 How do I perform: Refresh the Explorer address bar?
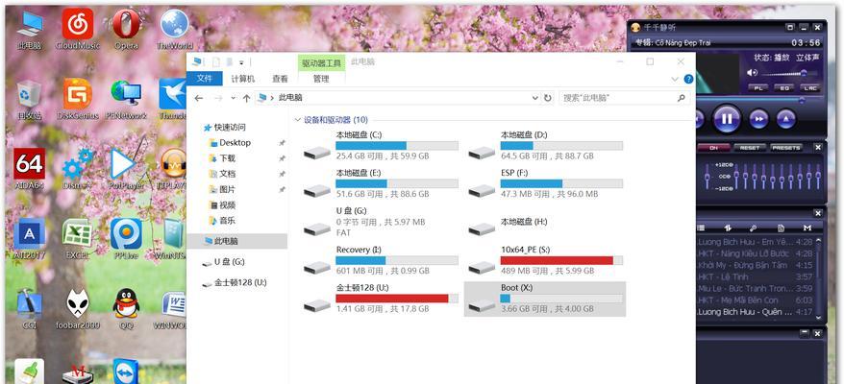point(547,98)
